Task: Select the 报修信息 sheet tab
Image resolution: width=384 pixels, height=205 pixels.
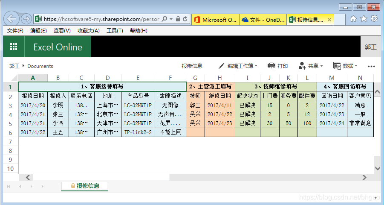Action: 85,186
